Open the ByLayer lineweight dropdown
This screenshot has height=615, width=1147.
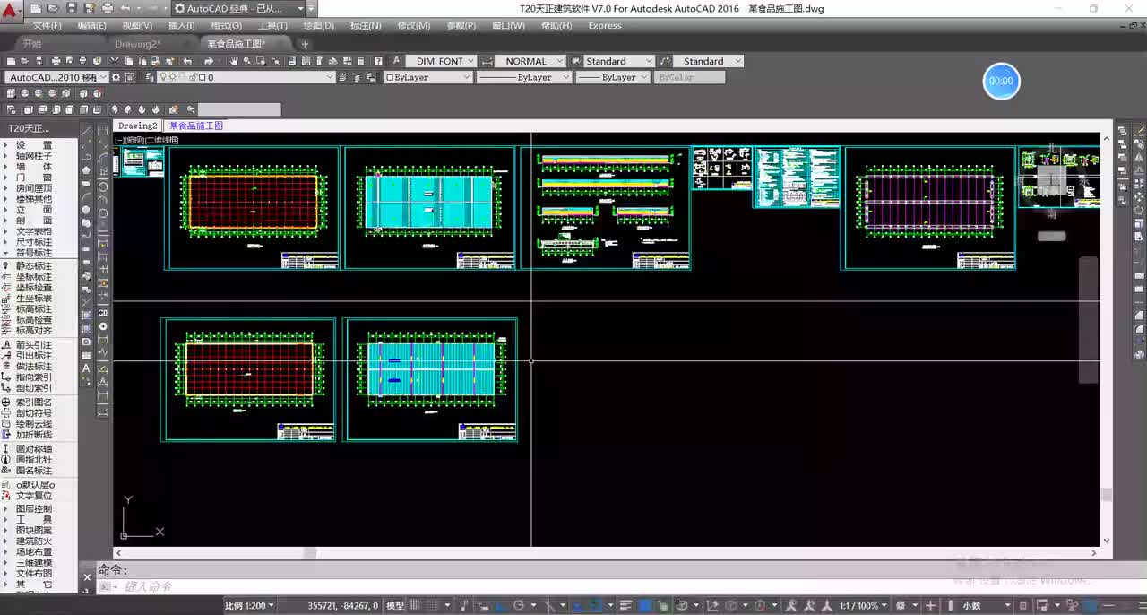[x=612, y=77]
